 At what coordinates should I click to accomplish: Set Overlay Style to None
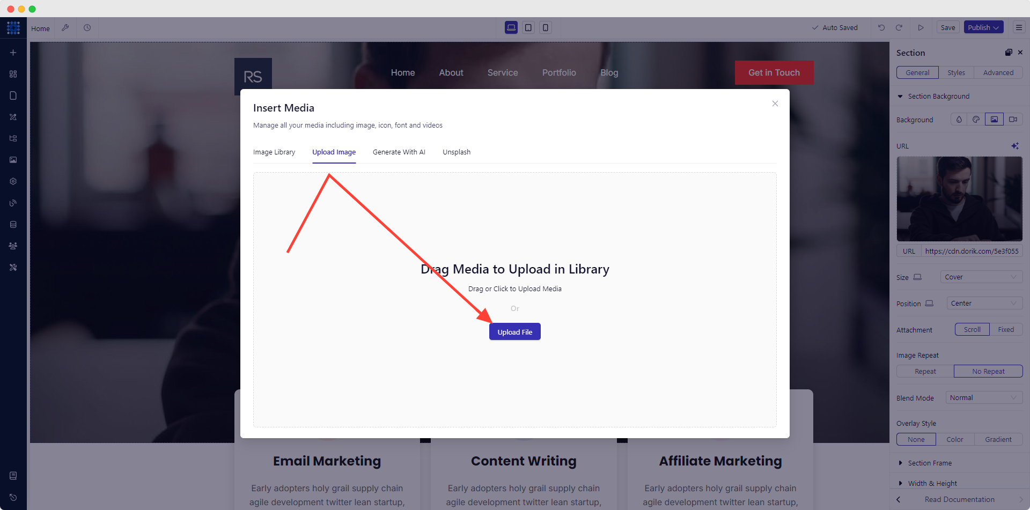tap(916, 440)
